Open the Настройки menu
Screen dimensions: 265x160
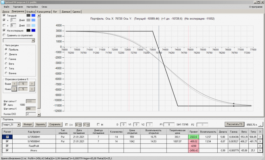[x=32, y=7]
